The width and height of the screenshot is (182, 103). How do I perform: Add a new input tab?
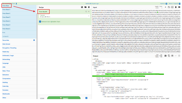click(165, 7)
